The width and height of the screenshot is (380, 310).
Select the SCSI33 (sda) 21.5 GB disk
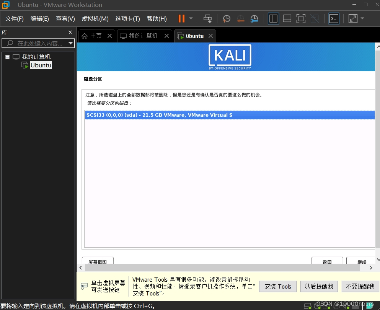click(x=230, y=115)
